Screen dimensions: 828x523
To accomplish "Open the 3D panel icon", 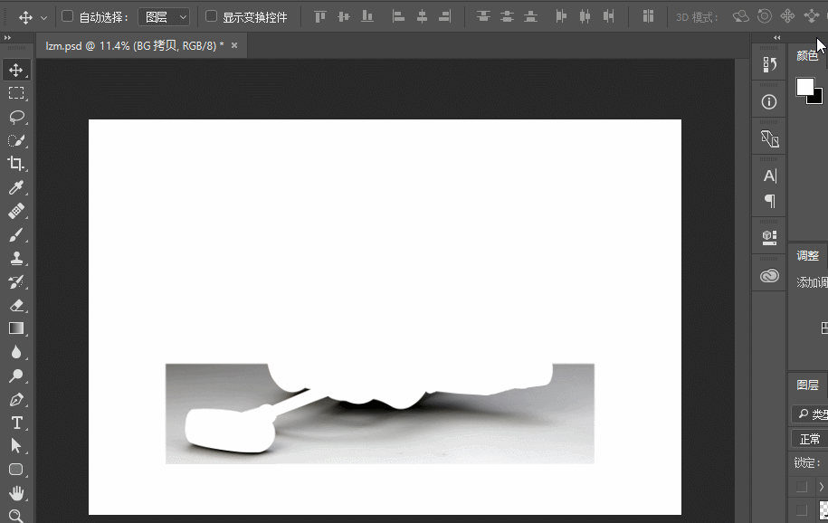I will (x=769, y=238).
